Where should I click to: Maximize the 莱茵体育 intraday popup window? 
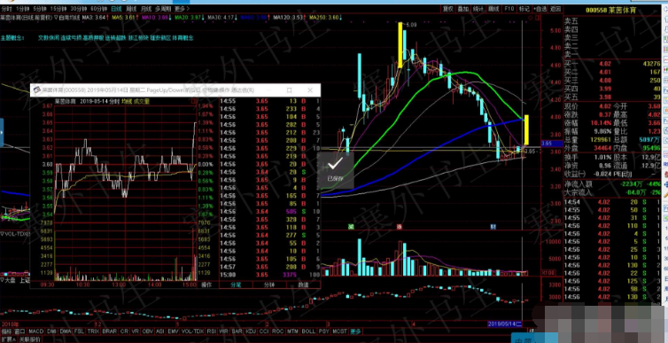290,90
